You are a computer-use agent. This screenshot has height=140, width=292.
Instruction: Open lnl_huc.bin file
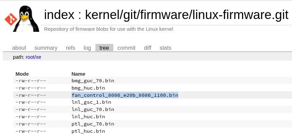click(x=88, y=116)
